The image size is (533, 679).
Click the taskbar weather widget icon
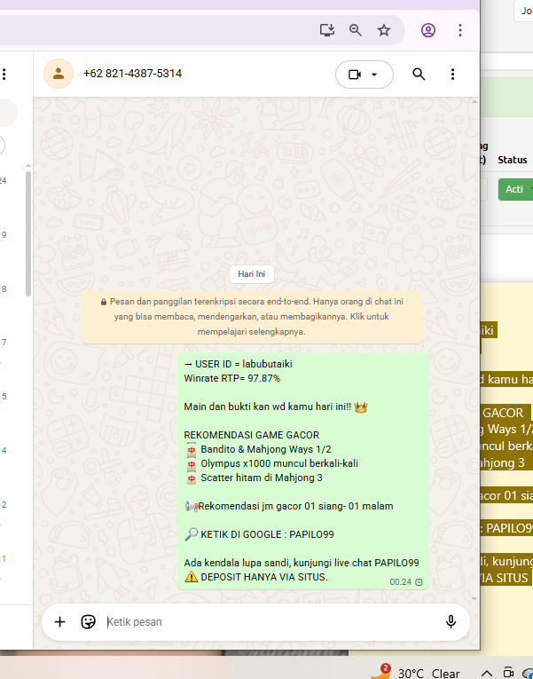click(380, 672)
